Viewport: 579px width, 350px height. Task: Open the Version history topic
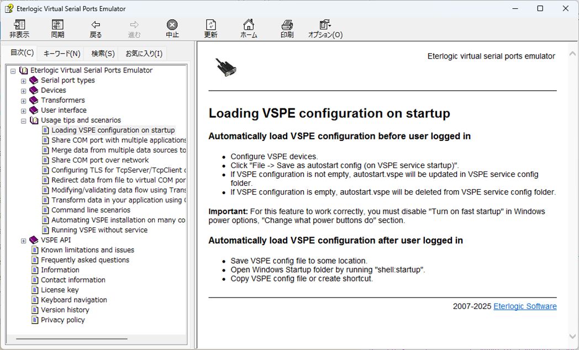65,310
